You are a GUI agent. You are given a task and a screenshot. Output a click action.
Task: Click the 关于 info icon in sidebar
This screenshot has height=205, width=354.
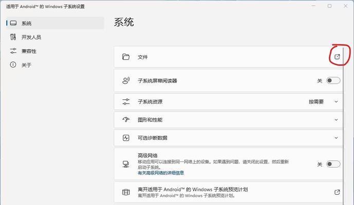click(13, 65)
